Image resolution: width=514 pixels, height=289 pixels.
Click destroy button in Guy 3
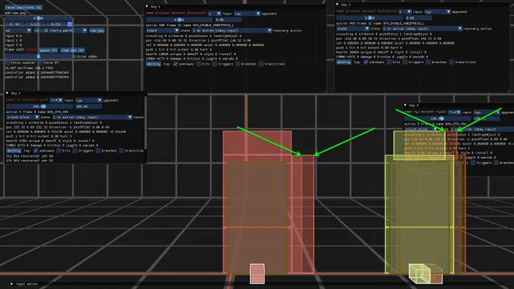14,151
